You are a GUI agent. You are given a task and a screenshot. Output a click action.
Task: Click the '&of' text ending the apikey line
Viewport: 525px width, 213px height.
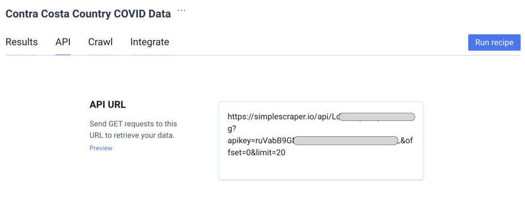[x=406, y=140]
